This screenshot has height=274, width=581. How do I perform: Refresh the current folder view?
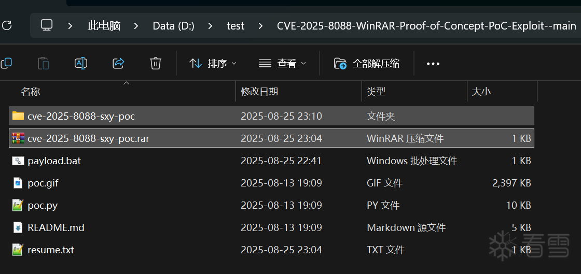[7, 25]
